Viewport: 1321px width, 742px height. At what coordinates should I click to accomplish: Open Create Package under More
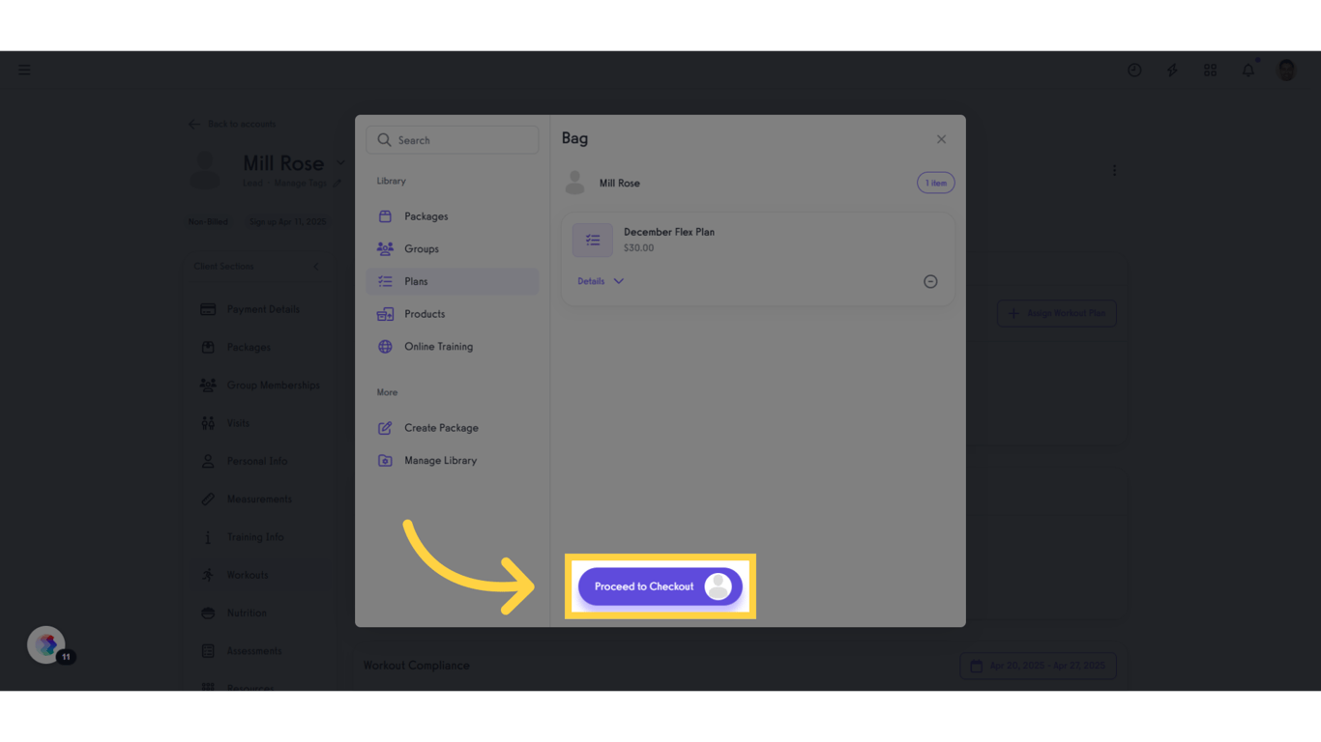click(x=452, y=428)
